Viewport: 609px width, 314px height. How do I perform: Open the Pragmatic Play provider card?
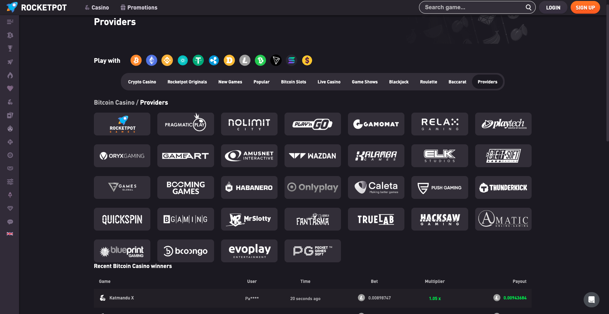(186, 124)
